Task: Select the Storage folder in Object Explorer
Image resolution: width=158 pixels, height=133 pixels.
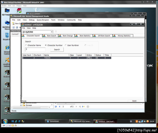Action: click(29, 105)
